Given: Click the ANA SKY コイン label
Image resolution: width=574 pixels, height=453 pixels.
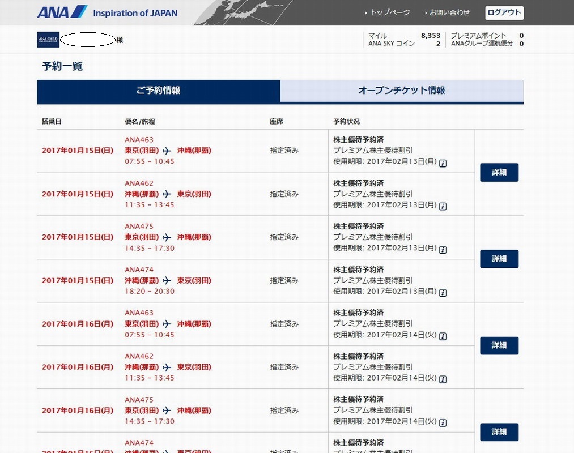Looking at the screenshot, I should pos(392,44).
